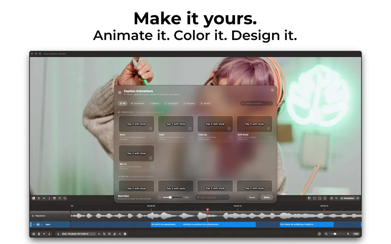Click the Translation button

[347, 198]
